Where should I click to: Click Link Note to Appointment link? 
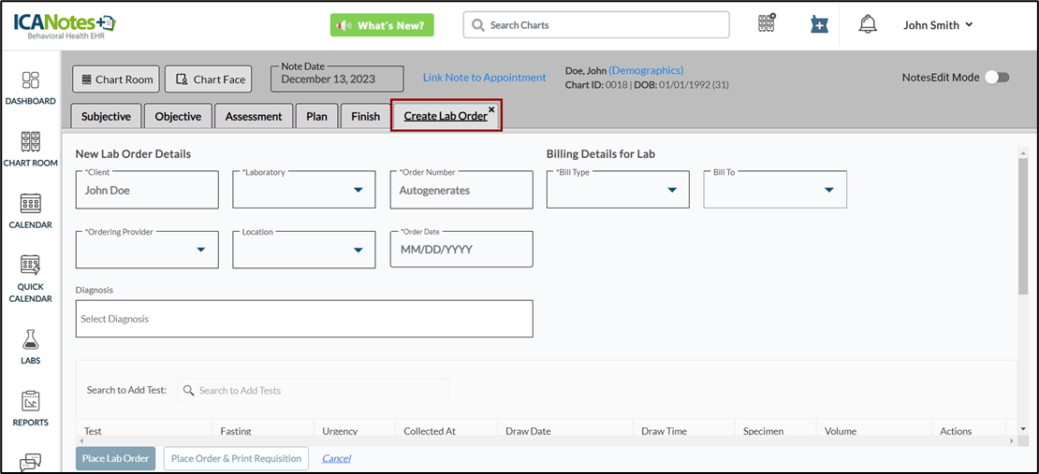click(484, 78)
